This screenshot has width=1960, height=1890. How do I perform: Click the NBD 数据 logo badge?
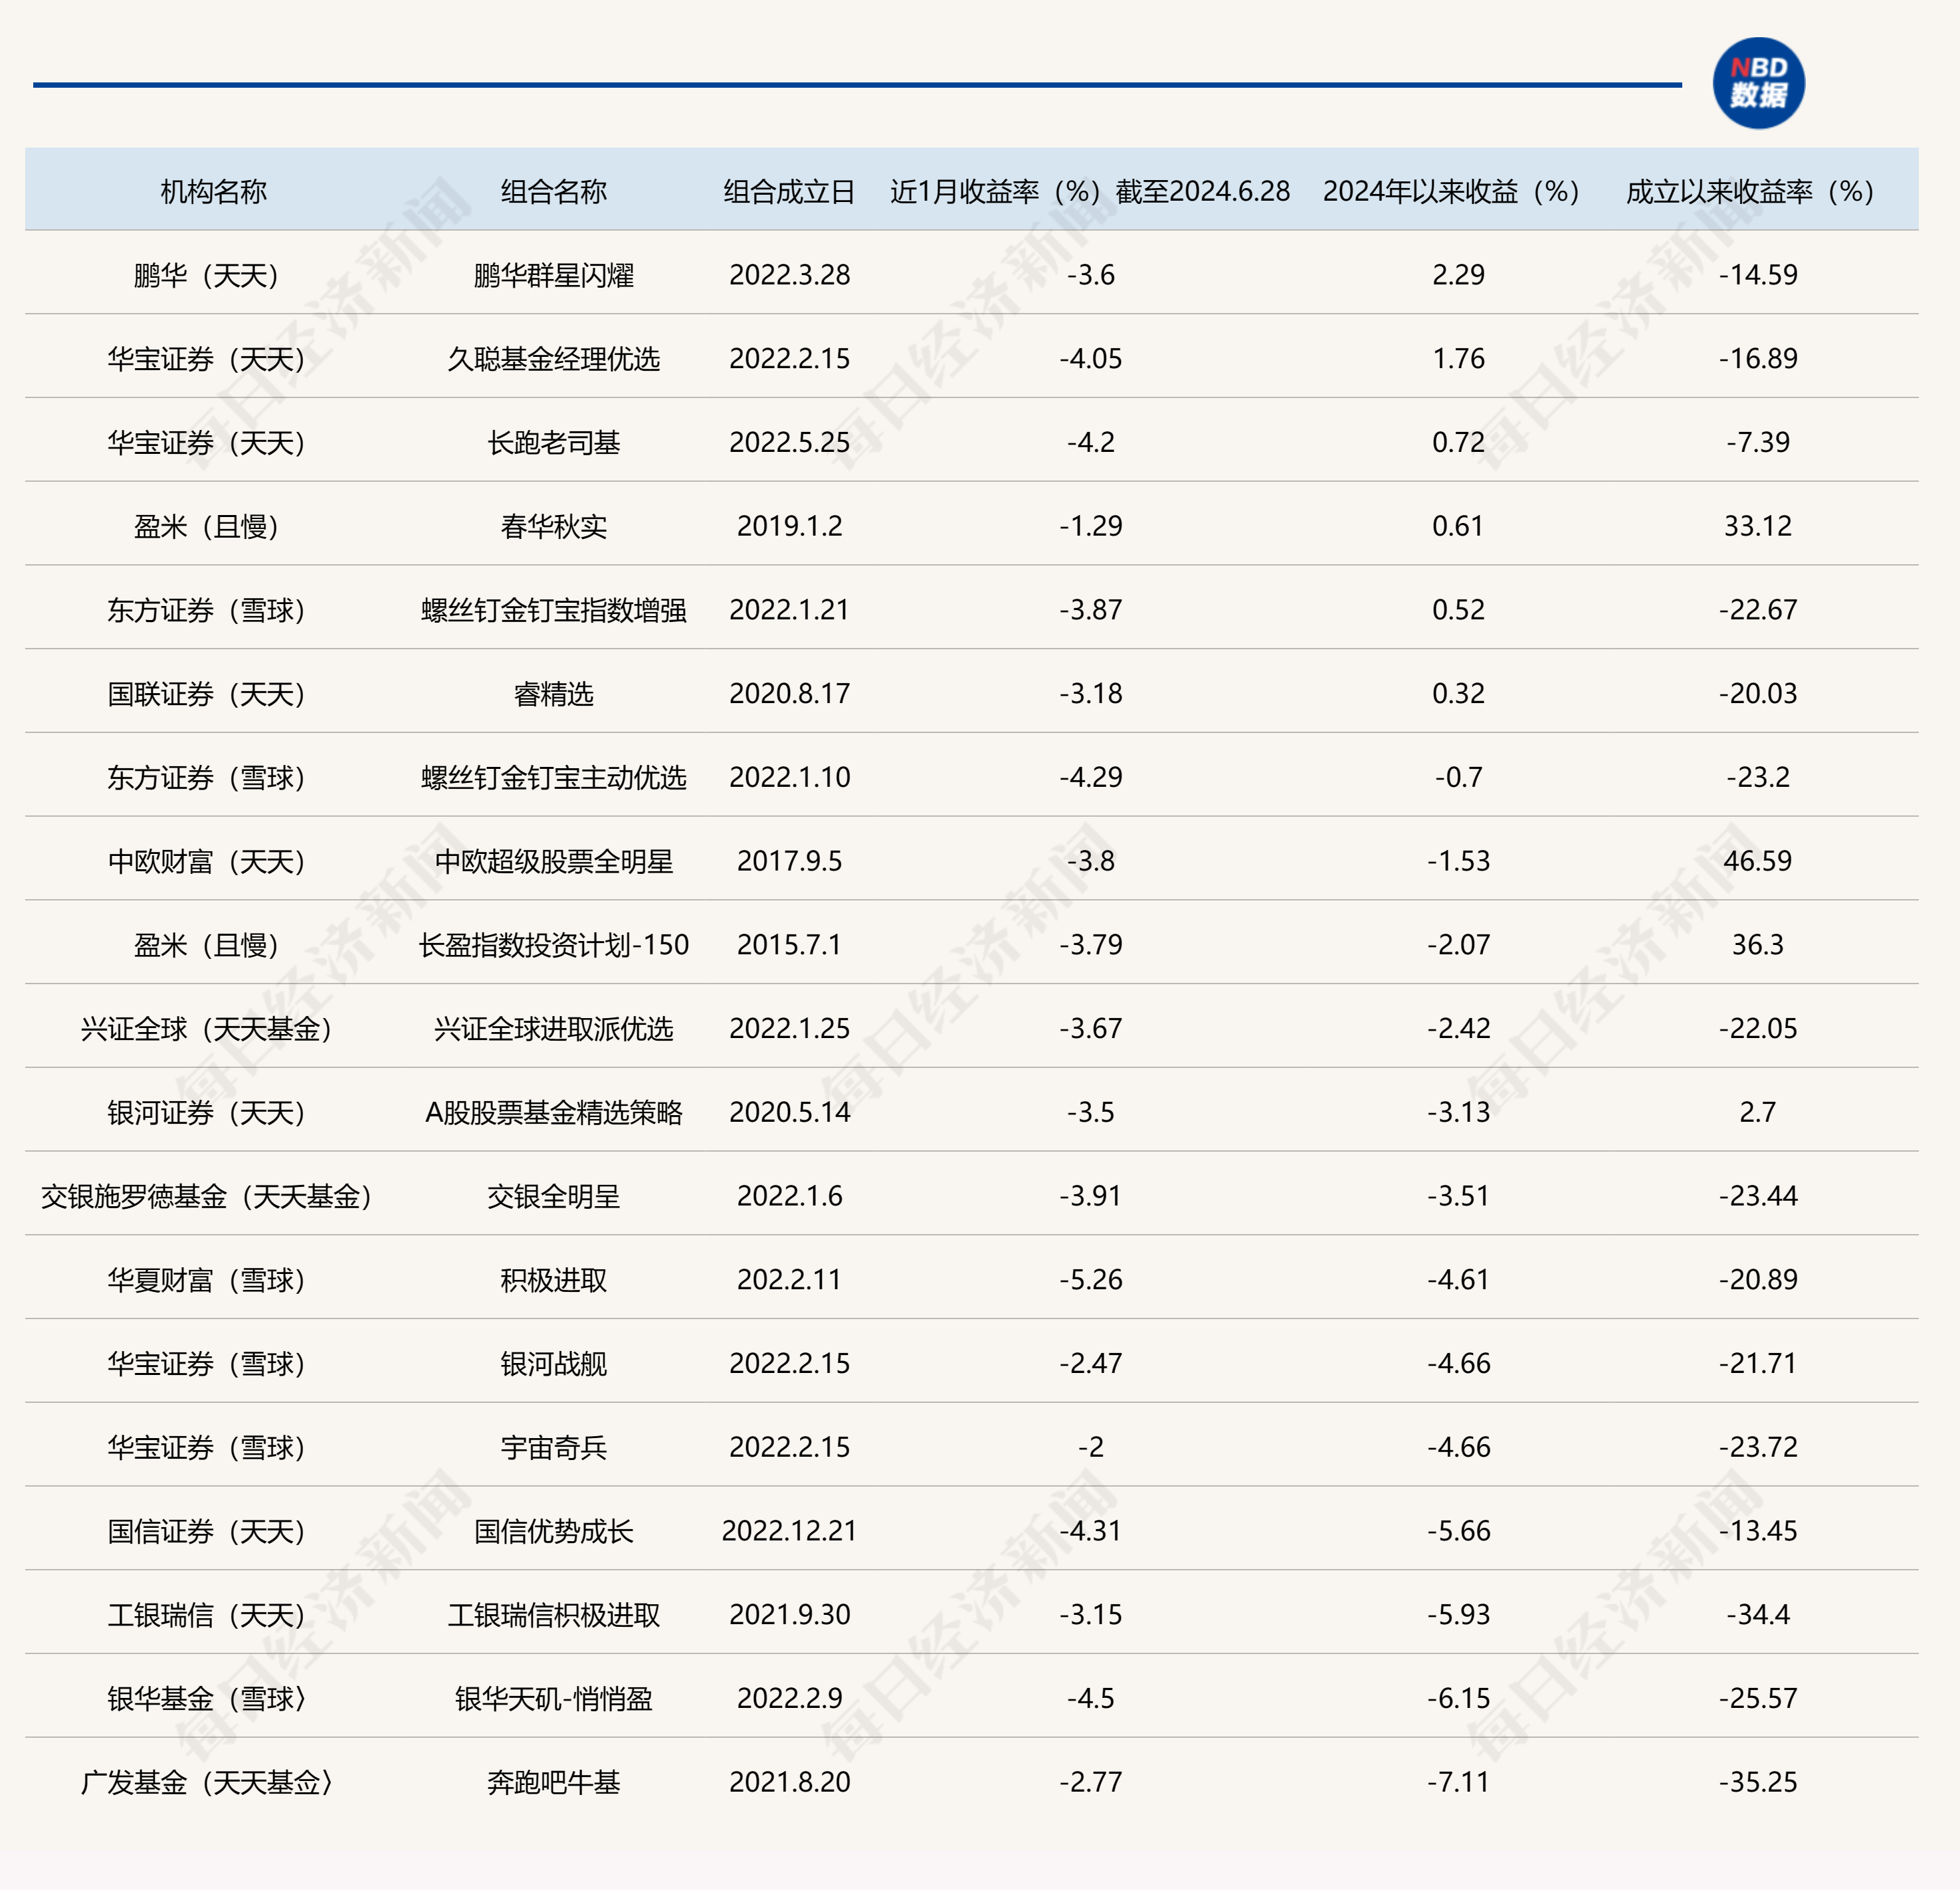click(x=1758, y=83)
